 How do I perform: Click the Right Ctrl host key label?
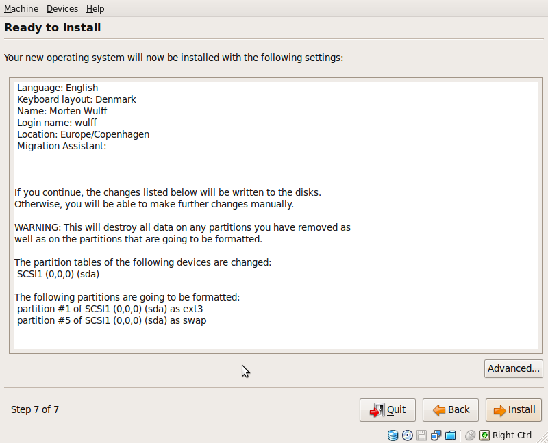click(x=512, y=435)
